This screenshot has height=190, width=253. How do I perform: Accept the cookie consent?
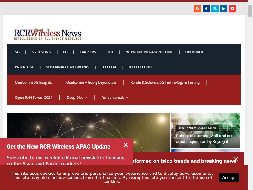229,177
